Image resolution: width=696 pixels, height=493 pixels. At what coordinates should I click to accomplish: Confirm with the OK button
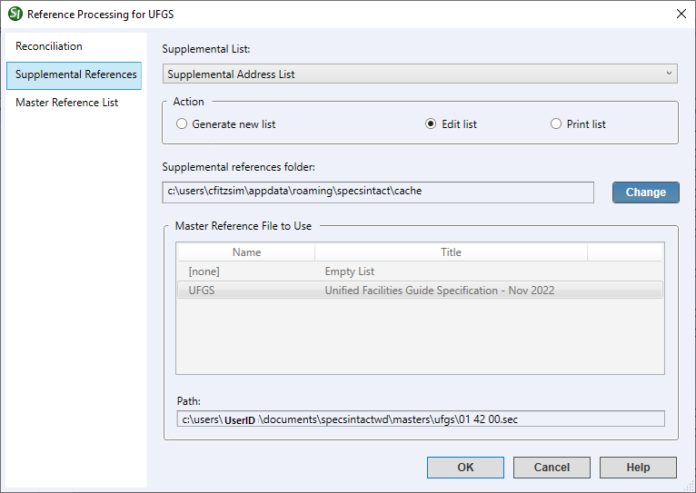pos(465,468)
